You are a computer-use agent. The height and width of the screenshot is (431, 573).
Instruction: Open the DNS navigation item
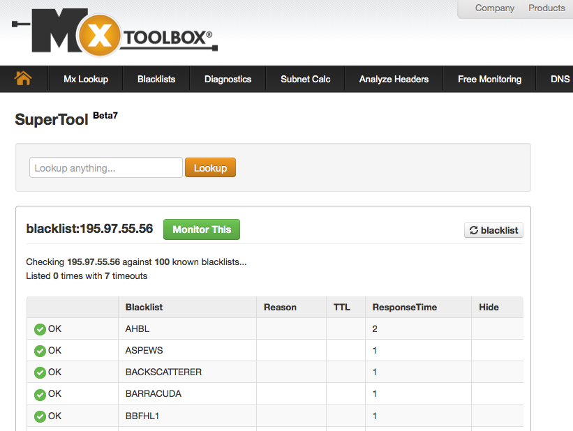tap(560, 79)
